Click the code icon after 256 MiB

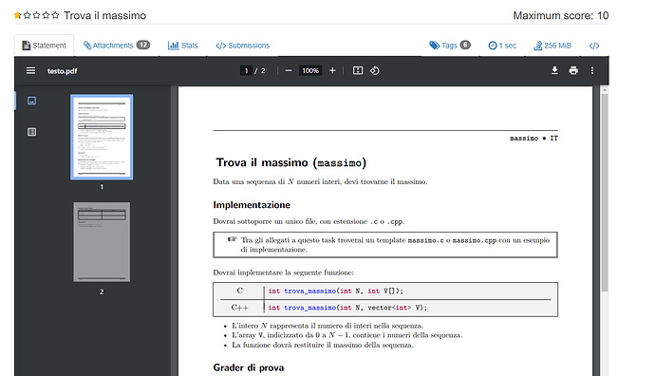(594, 46)
